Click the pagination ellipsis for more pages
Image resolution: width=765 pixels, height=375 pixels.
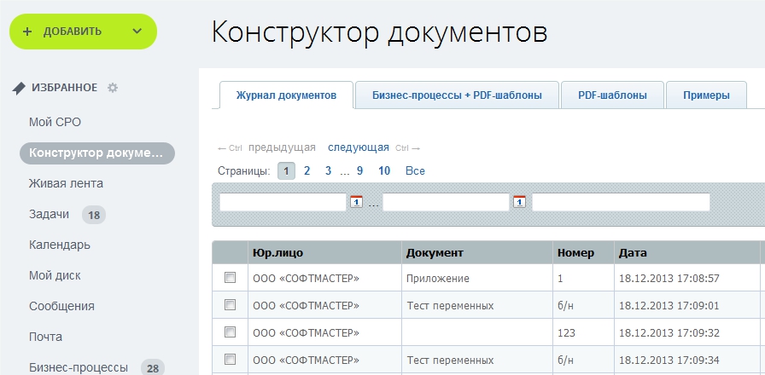point(345,171)
